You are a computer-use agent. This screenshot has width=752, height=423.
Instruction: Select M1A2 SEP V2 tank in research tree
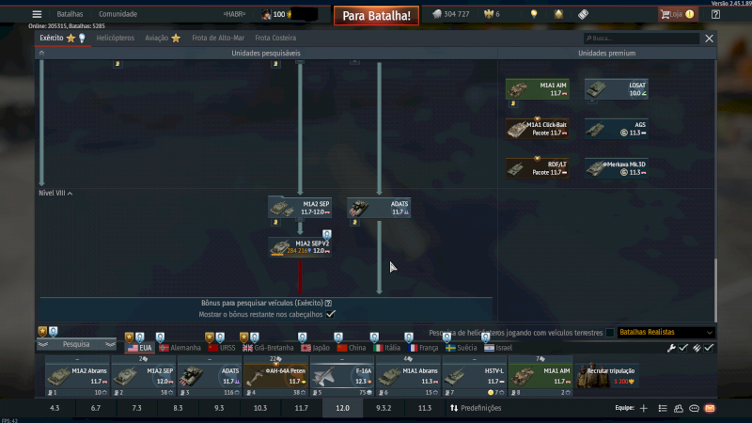pos(300,247)
